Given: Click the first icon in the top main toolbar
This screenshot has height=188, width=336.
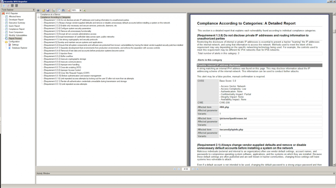Looking at the screenshot, I should [4, 6].
